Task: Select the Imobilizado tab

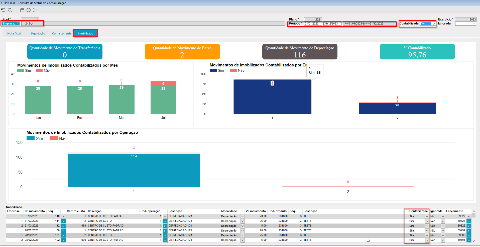Action: tap(85, 33)
